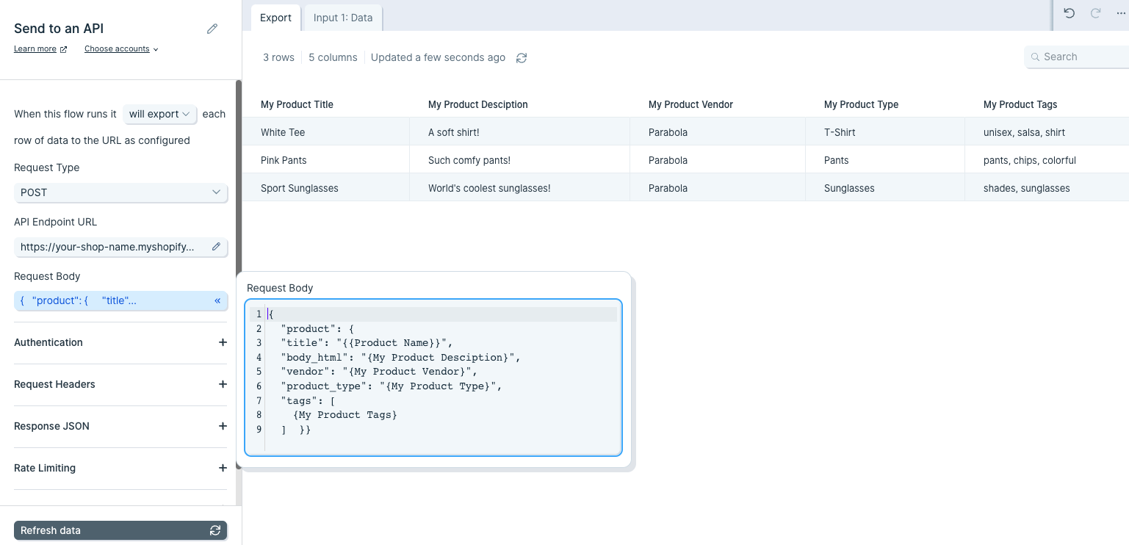1129x545 pixels.
Task: Click the undo arrow icon
Action: pos(1070,13)
